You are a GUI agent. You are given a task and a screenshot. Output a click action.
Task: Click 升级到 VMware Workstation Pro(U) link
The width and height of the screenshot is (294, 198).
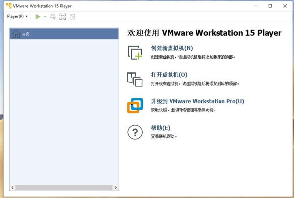pos(197,101)
